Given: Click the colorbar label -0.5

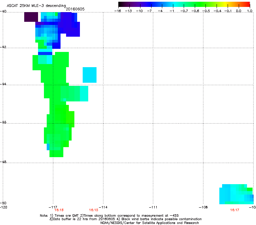Looking at the screenshot, I should (x=206, y=11).
